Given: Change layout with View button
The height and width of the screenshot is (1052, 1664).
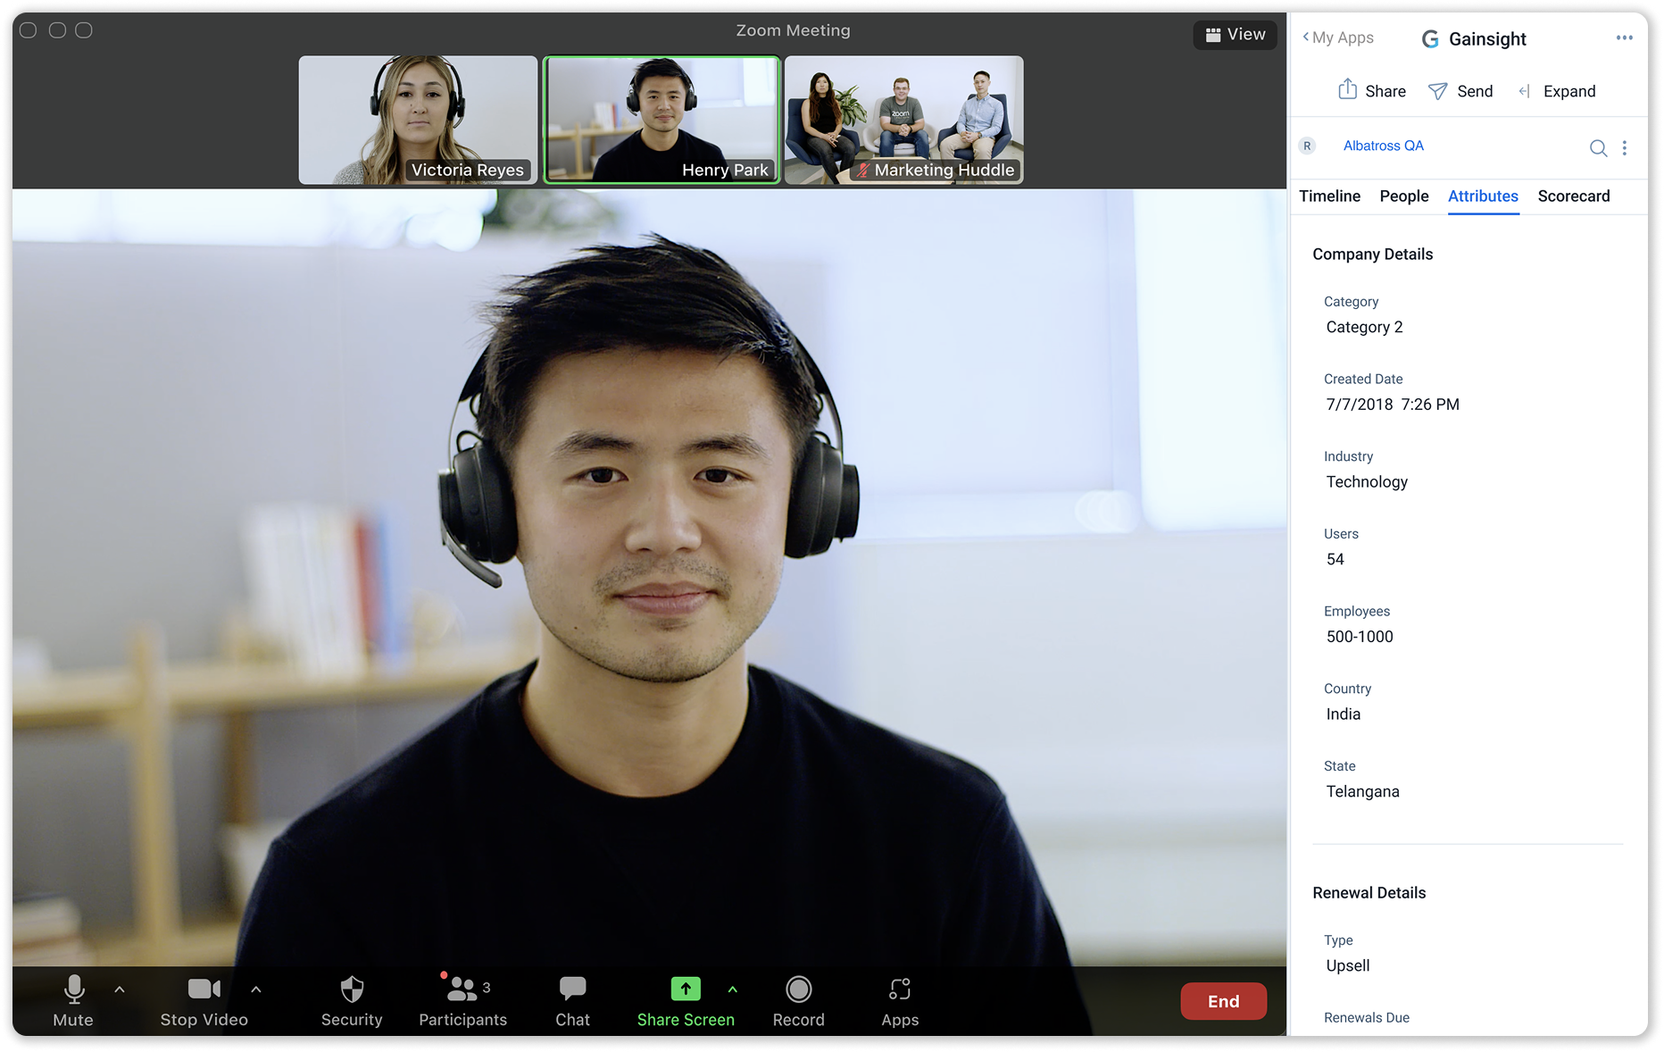Looking at the screenshot, I should pos(1236,34).
